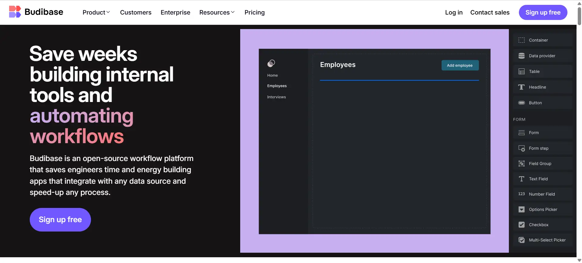The height and width of the screenshot is (263, 582).
Task: Click the page vertical scrollbar thumb
Action: click(579, 16)
